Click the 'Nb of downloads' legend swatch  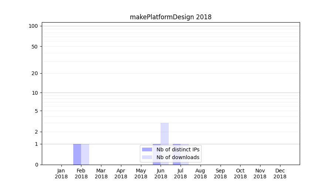click(147, 157)
